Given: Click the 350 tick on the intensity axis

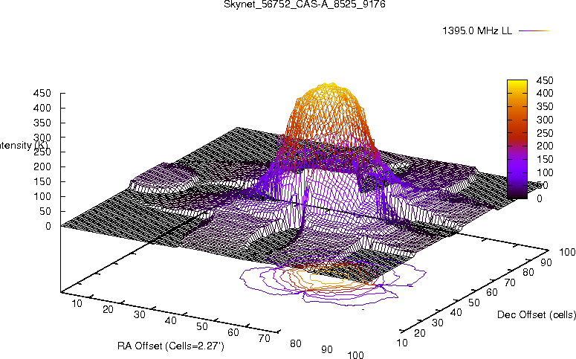Looking at the screenshot, I should point(42,123).
